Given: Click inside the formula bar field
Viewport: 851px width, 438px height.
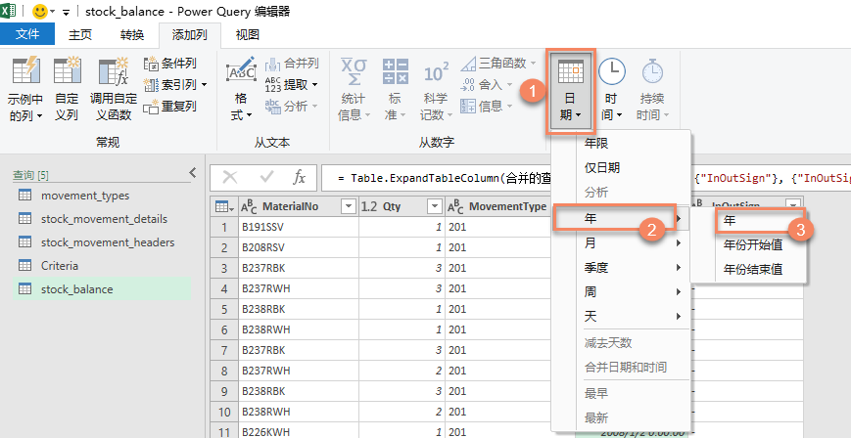Looking at the screenshot, I should (587, 178).
